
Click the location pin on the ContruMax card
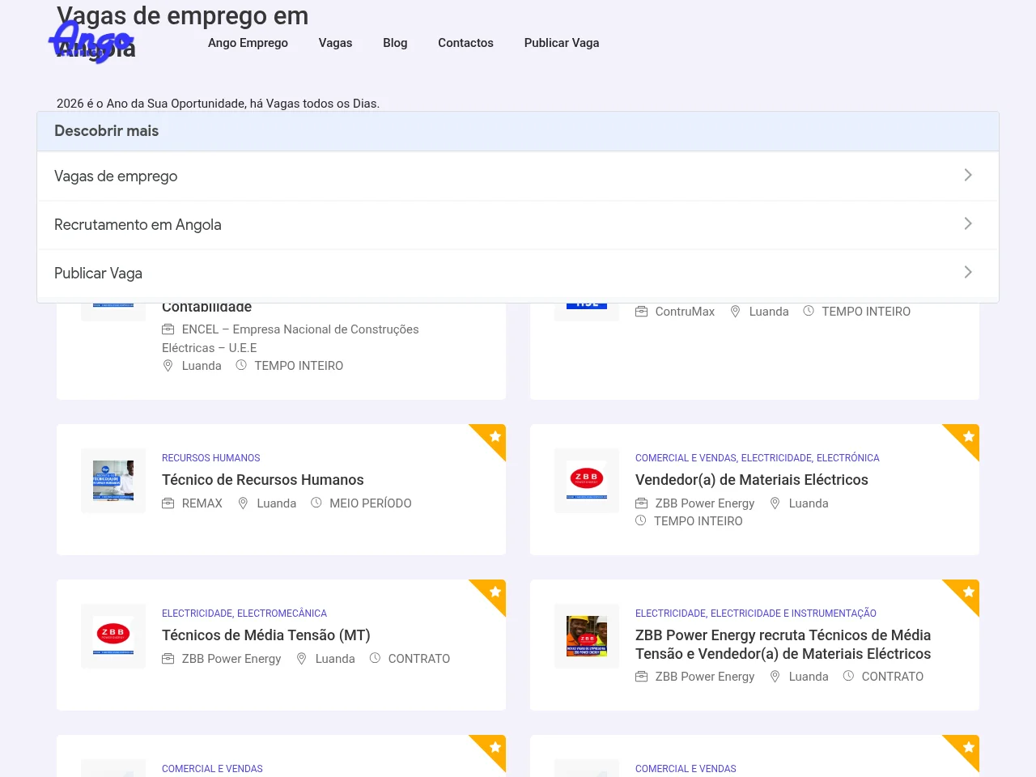735,312
